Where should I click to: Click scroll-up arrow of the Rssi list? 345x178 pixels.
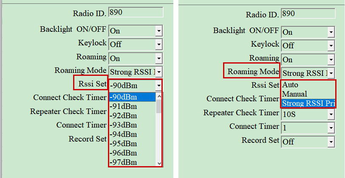pyautogui.click(x=159, y=96)
